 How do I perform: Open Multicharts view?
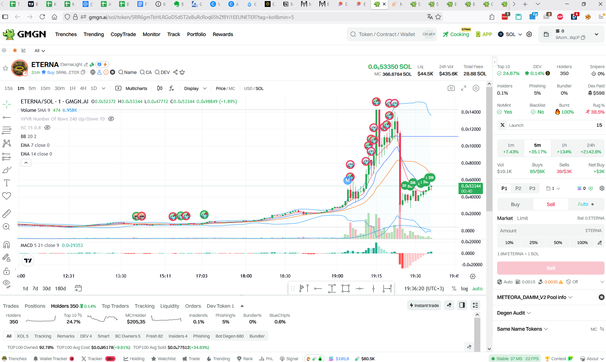tap(131, 88)
